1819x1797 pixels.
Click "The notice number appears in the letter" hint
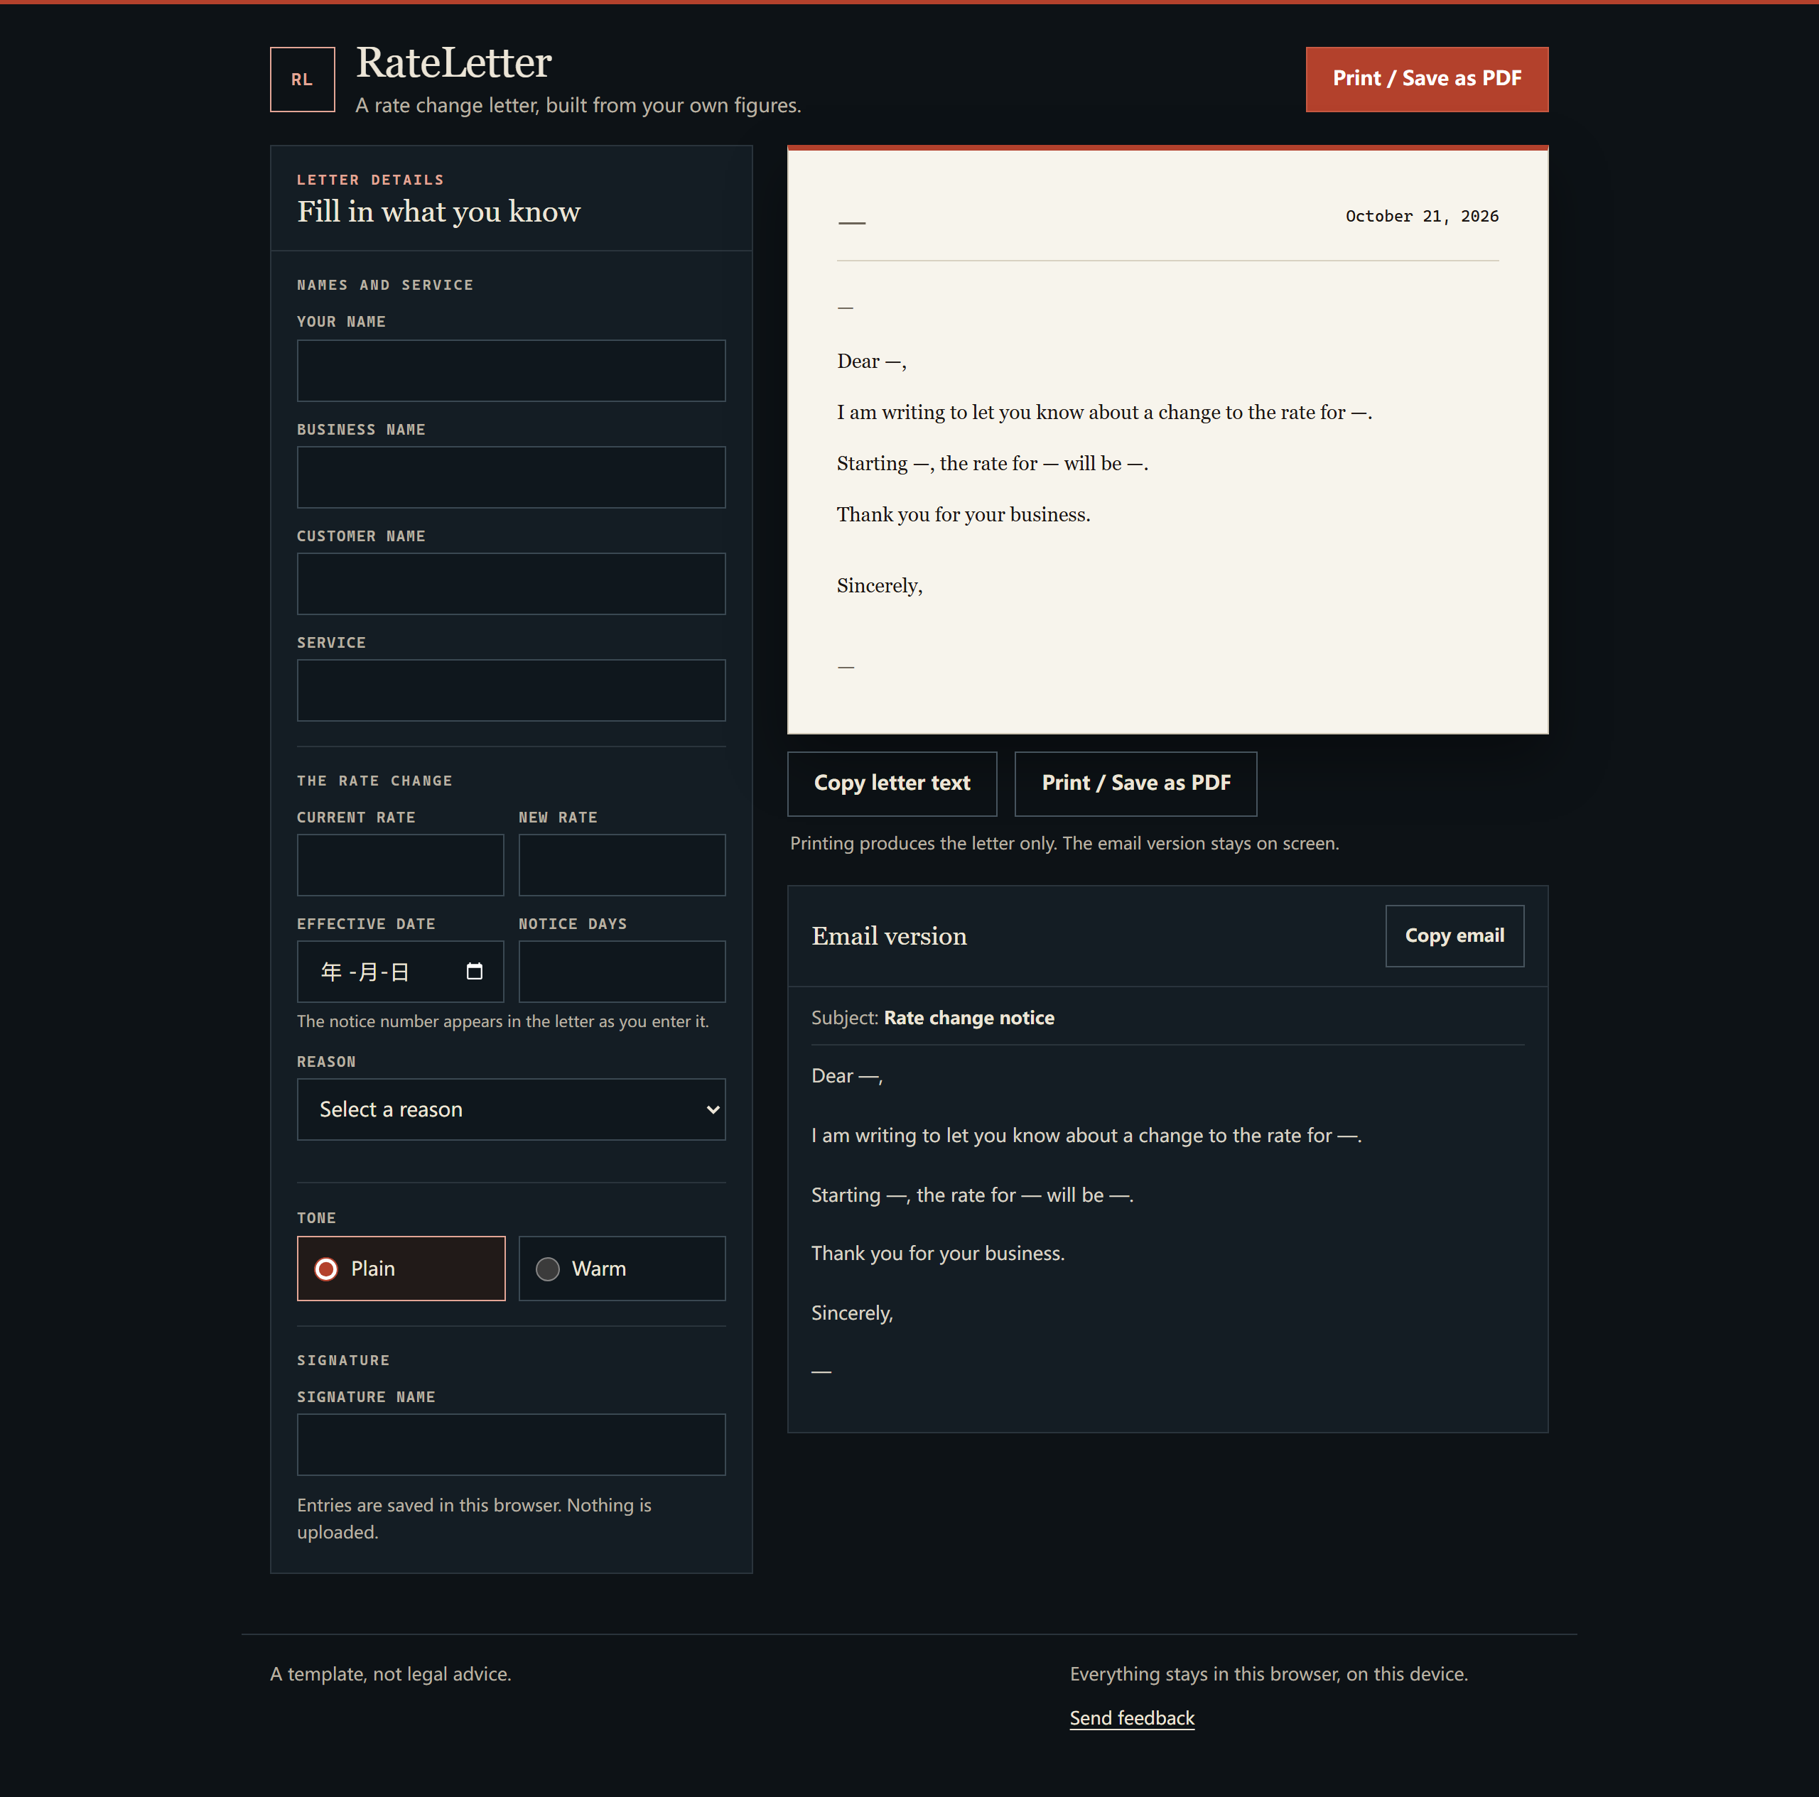[503, 1021]
